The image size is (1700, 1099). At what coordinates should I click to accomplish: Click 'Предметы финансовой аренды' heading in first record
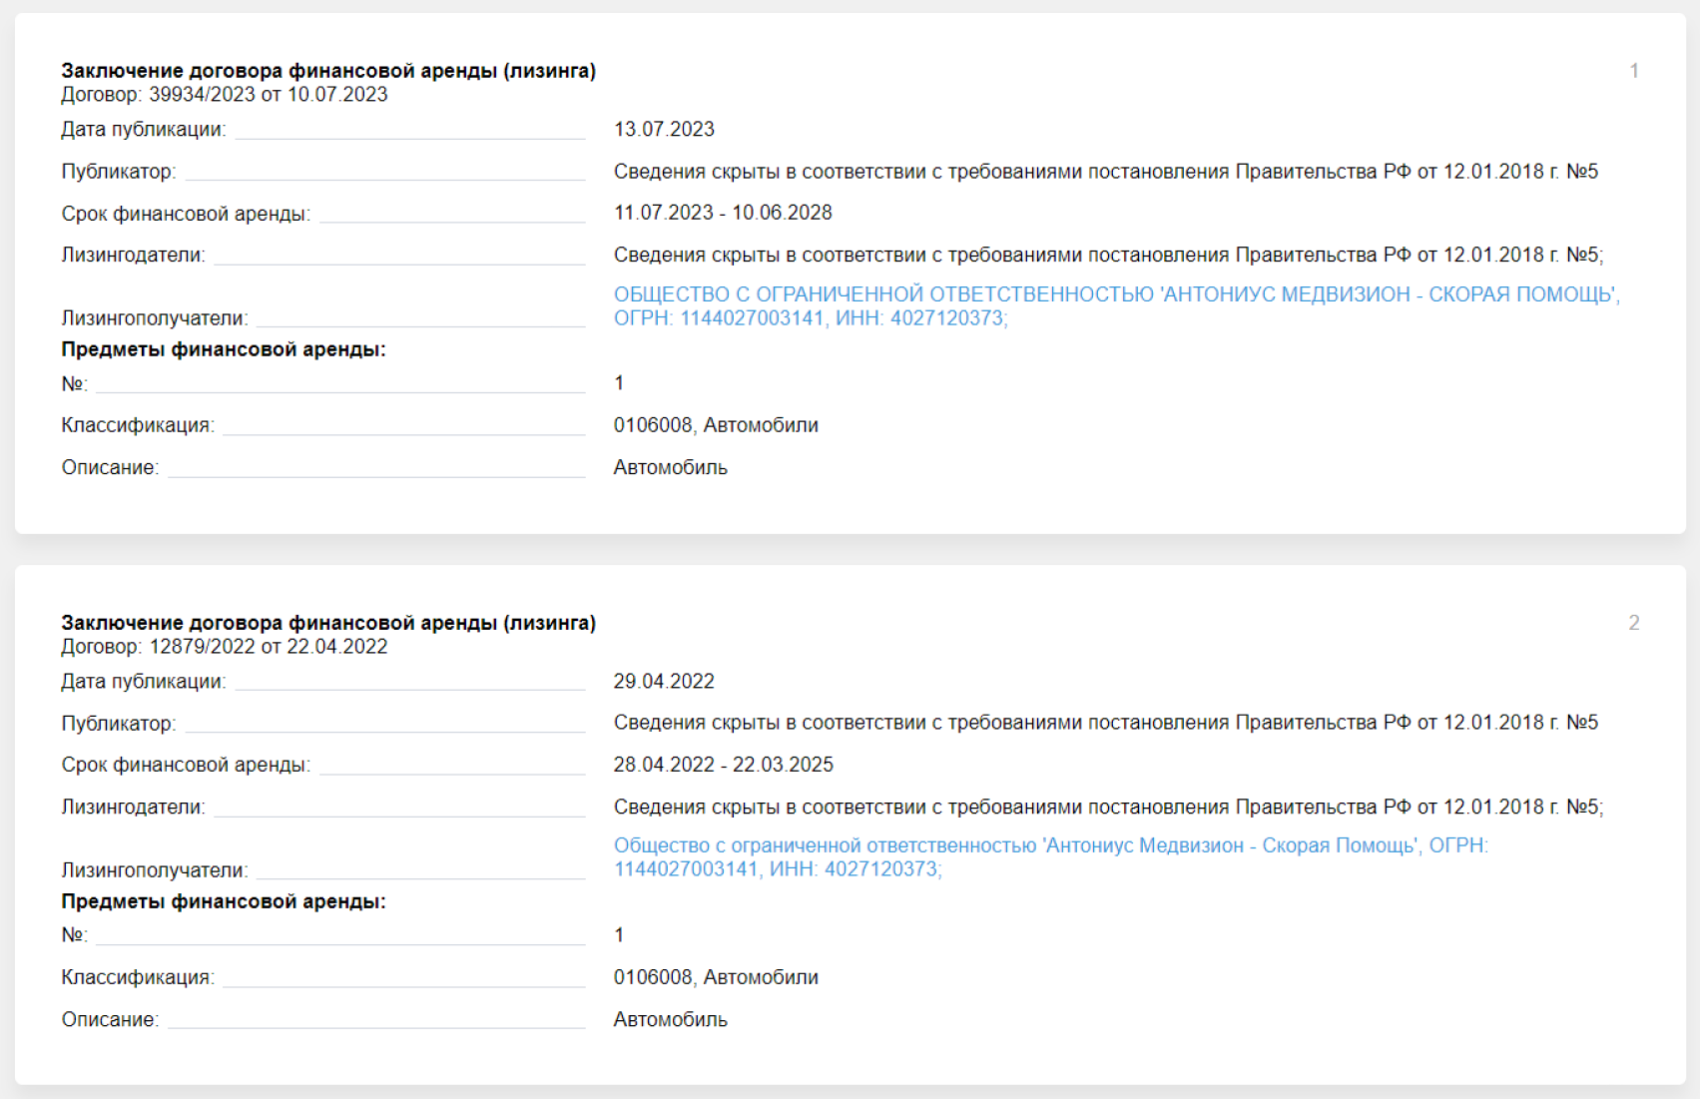click(x=224, y=349)
